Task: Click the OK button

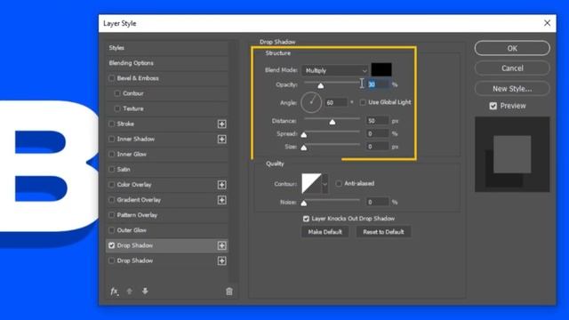Action: tap(512, 48)
